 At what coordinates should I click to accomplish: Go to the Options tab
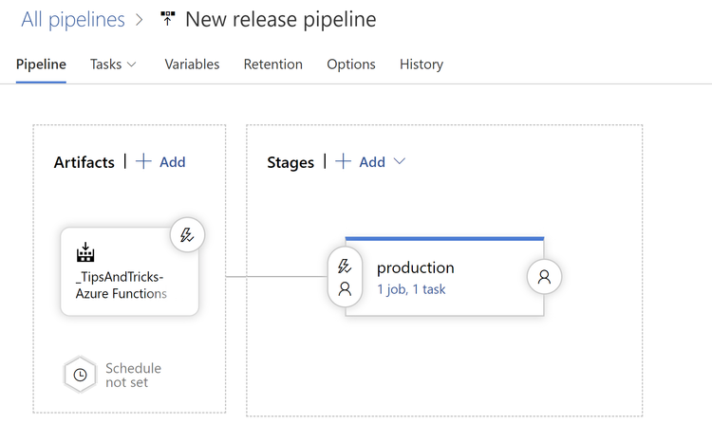click(351, 64)
